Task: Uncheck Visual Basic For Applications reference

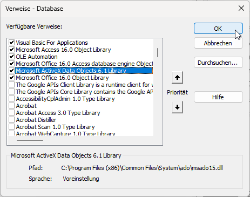Action: 12,43
